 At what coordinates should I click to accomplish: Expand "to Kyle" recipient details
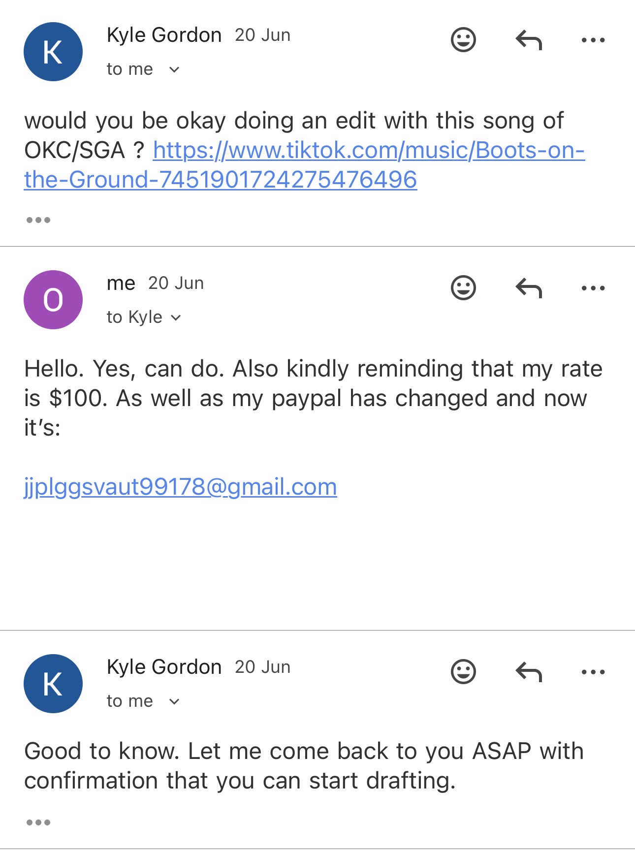(x=176, y=318)
